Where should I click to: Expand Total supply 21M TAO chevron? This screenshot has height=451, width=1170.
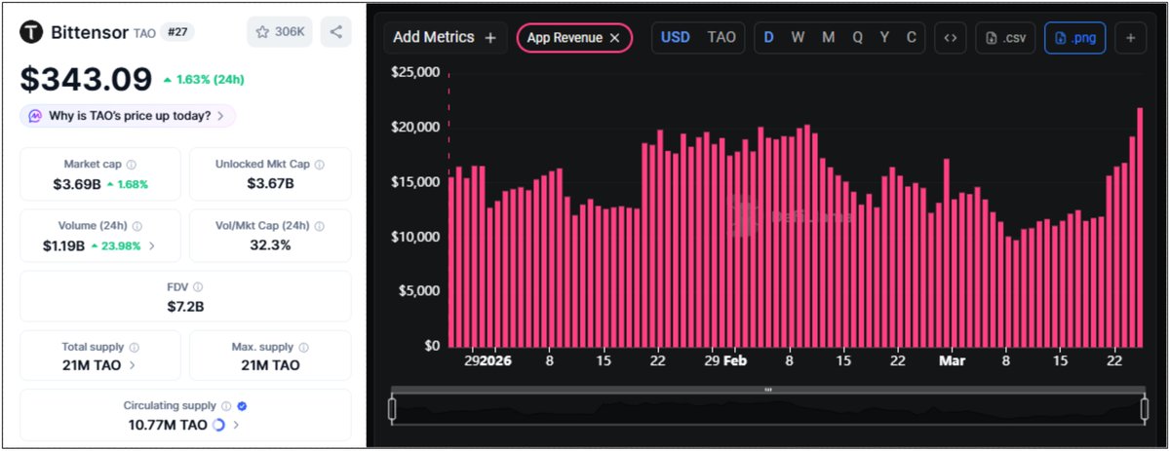click(x=132, y=365)
